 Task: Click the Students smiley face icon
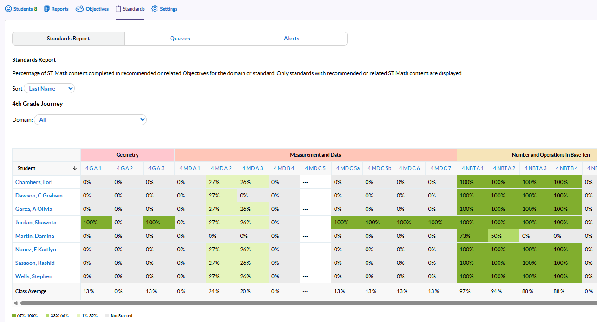[x=8, y=9]
